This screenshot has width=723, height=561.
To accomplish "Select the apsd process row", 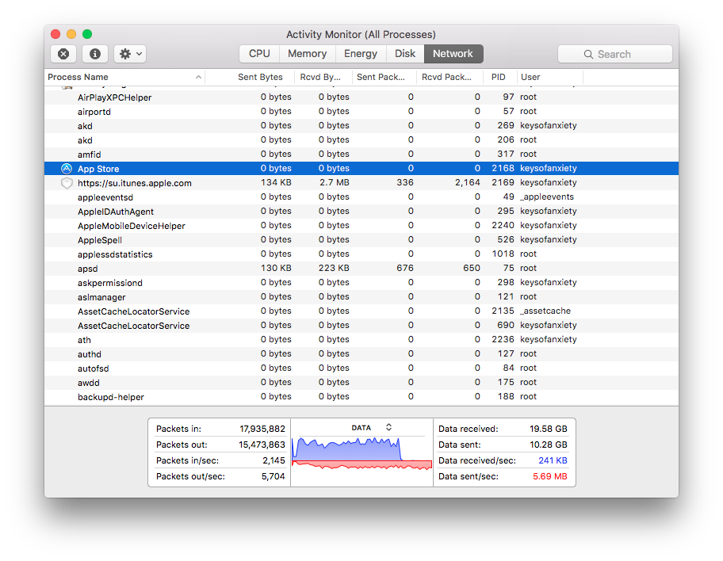I will (x=361, y=269).
